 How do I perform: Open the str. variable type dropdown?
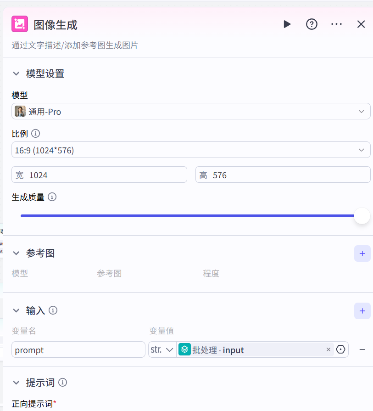click(x=162, y=349)
